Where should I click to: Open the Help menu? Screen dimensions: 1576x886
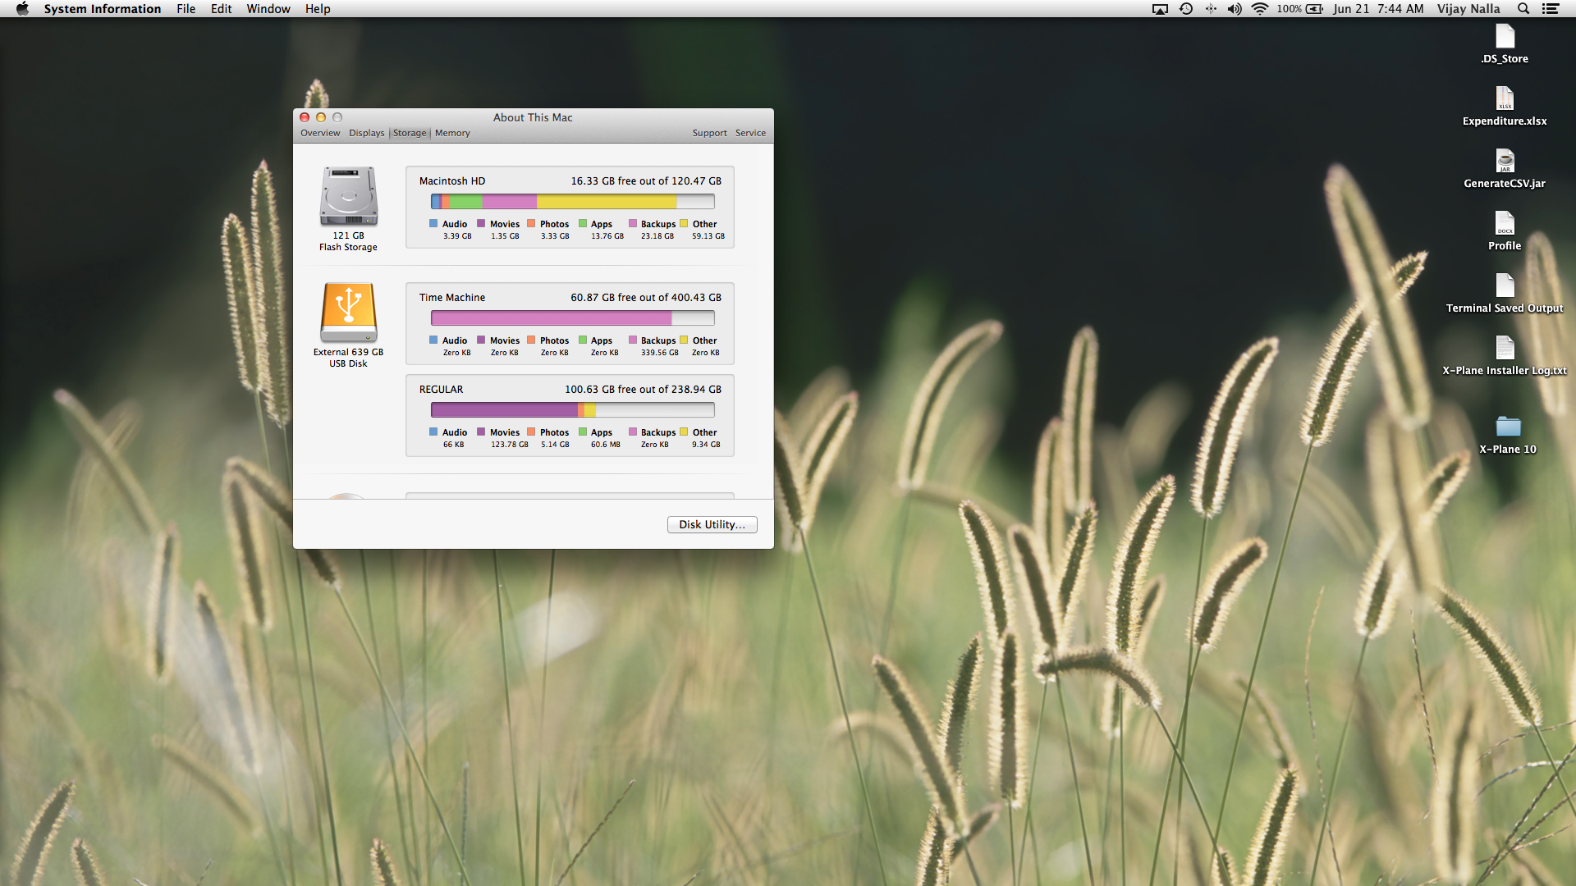pyautogui.click(x=318, y=9)
